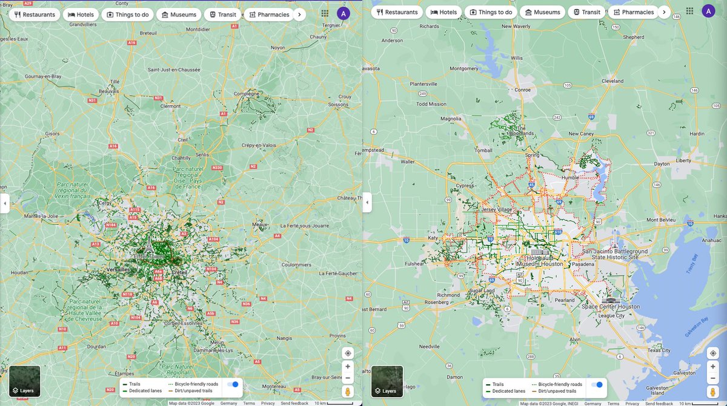Zoom out on the Houston map
This screenshot has height=406, width=727.
713,378
